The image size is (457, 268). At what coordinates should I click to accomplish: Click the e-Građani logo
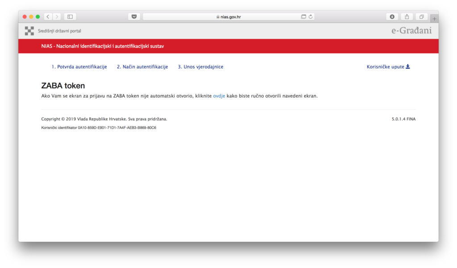[x=411, y=31]
